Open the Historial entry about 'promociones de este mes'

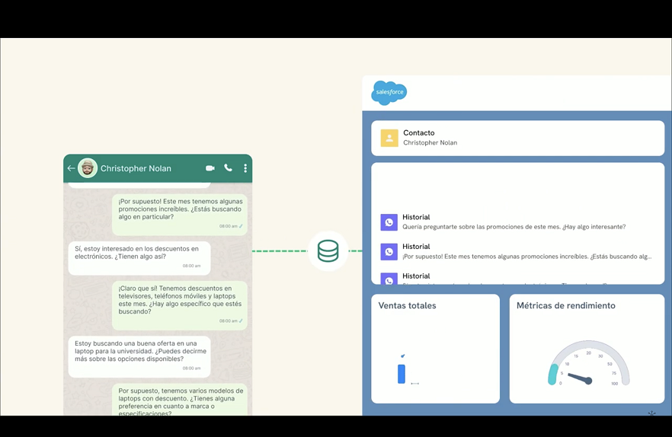click(x=514, y=227)
